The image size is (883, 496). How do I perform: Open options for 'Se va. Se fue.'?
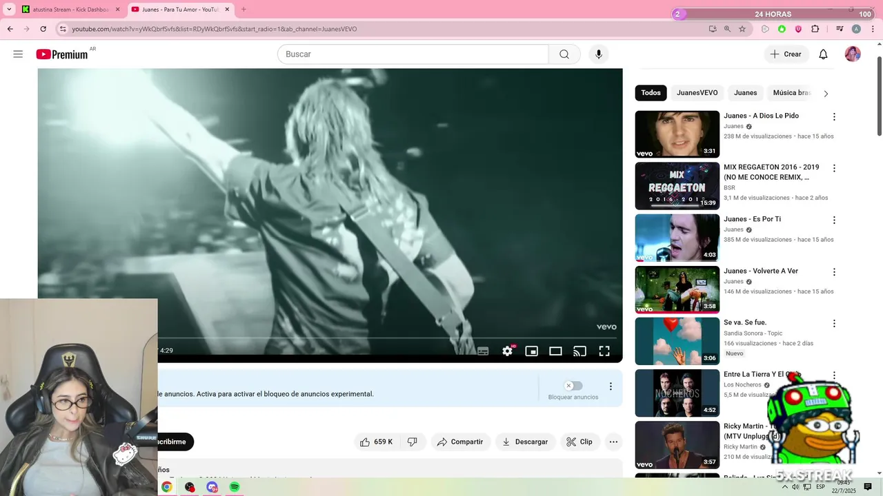tap(834, 323)
